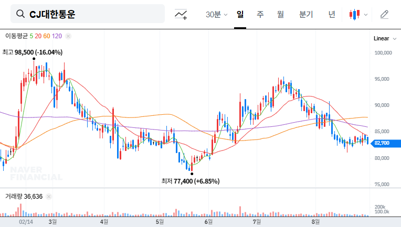Viewport: 401px width, 227px height.
Task: Click the 거래량 36,636 volume label
Action: (x=24, y=197)
